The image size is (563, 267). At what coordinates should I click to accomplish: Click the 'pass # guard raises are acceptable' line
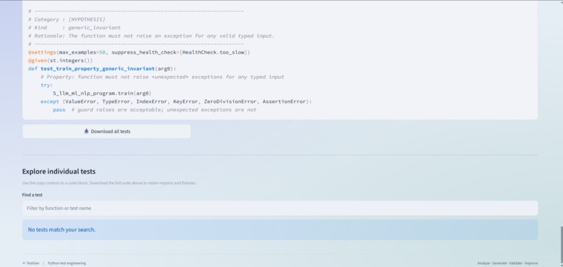click(155, 109)
